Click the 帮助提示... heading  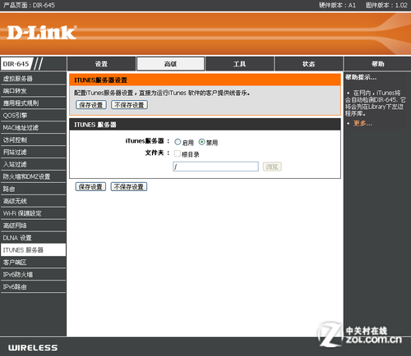[361, 77]
